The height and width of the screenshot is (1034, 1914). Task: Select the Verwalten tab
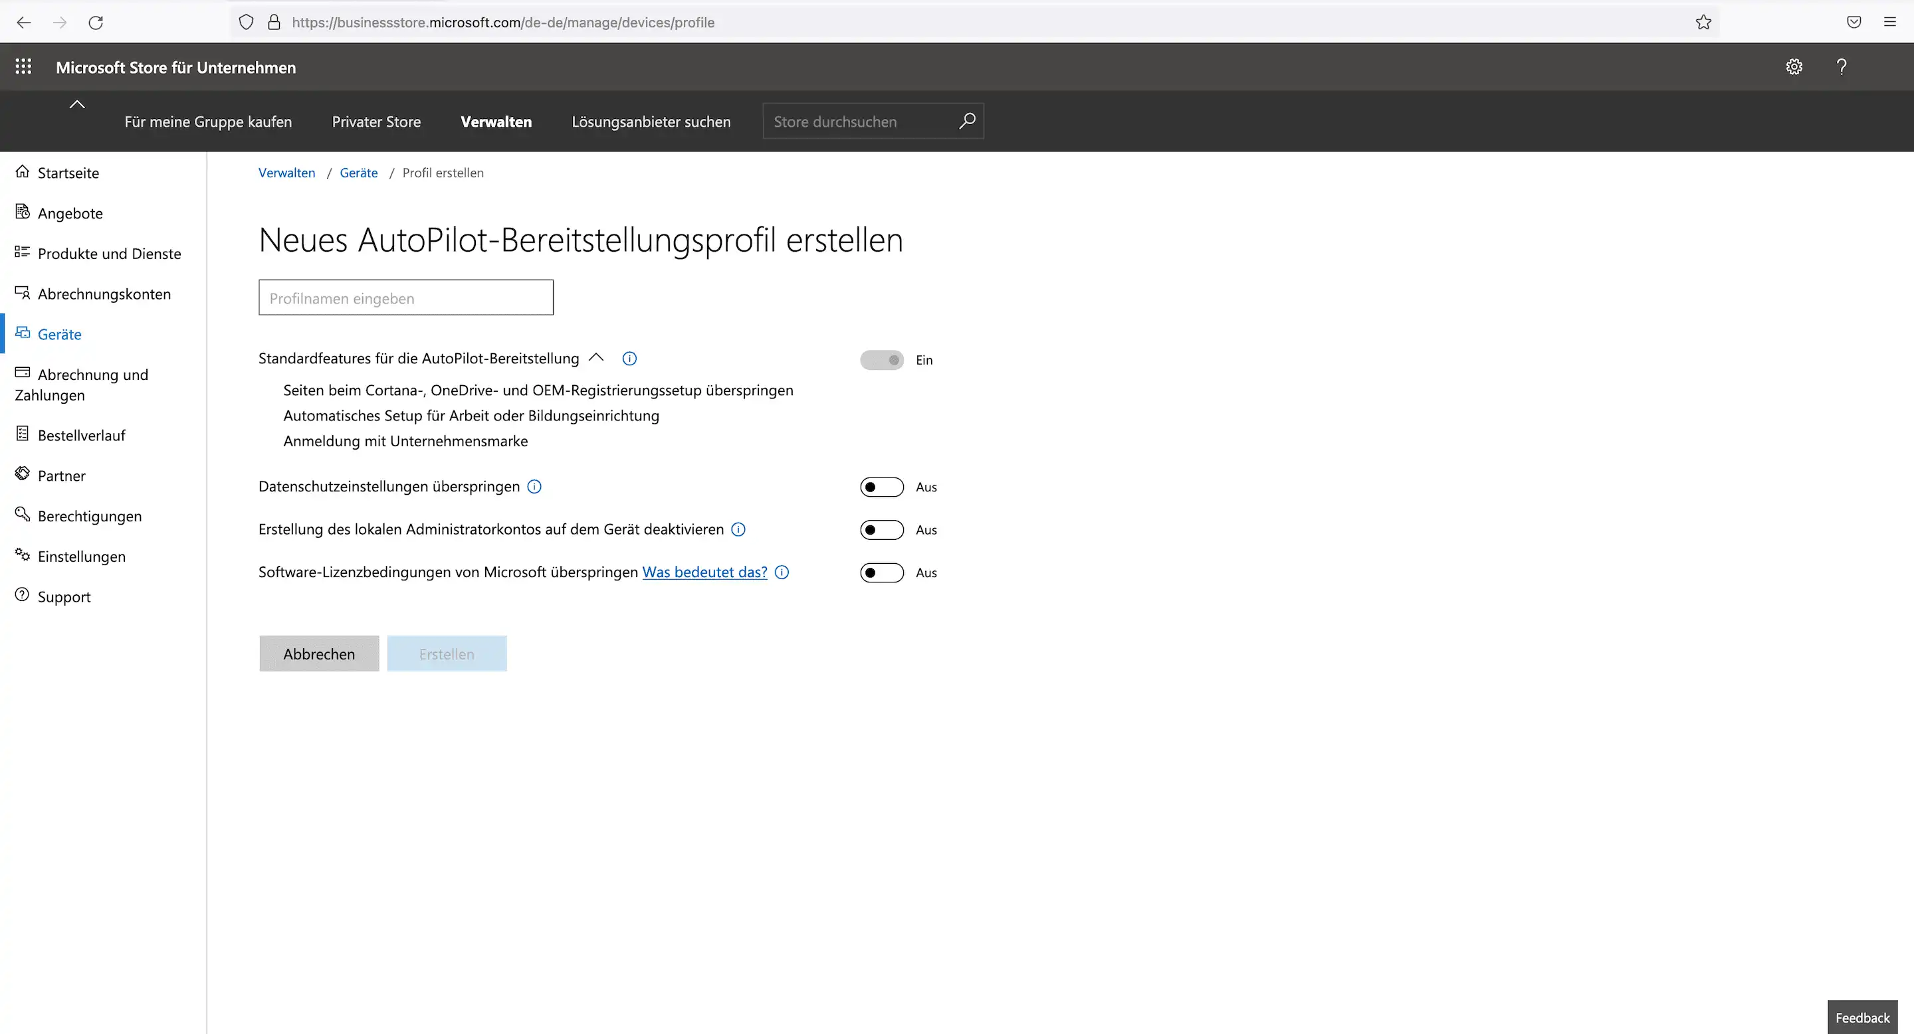pos(496,122)
